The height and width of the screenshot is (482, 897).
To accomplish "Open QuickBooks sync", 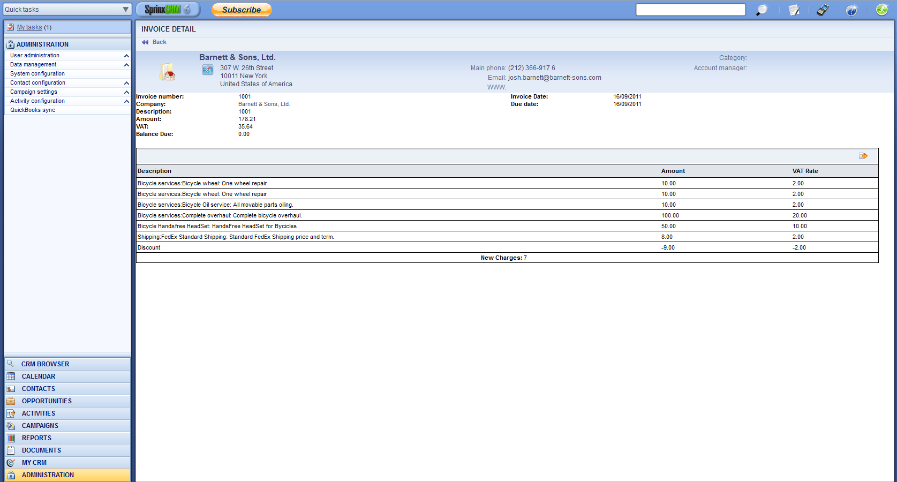I will (33, 110).
